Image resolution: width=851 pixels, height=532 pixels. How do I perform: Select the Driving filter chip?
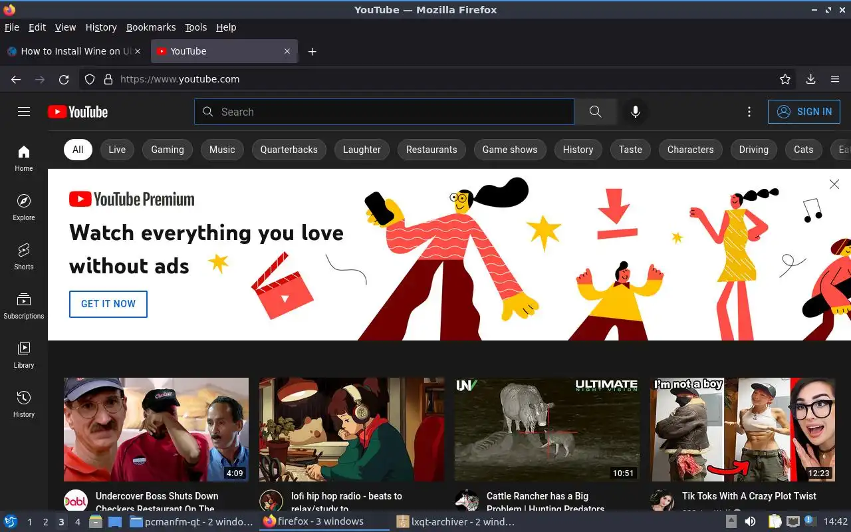(753, 150)
